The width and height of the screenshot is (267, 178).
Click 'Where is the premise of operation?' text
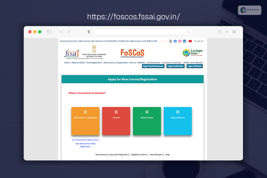pyautogui.click(x=87, y=93)
